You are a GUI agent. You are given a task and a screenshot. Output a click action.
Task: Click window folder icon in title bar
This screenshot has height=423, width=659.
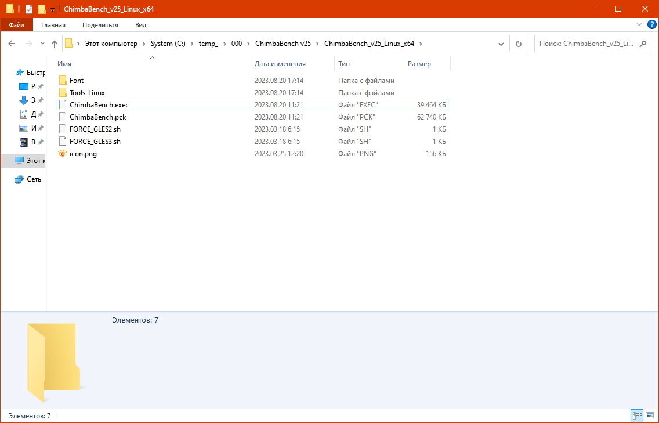tap(10, 9)
